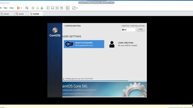Image resolution: width=193 pixels, height=108 pixels.
Task: Click the 'CONFIGURATION' title text
Action: tap(72, 26)
